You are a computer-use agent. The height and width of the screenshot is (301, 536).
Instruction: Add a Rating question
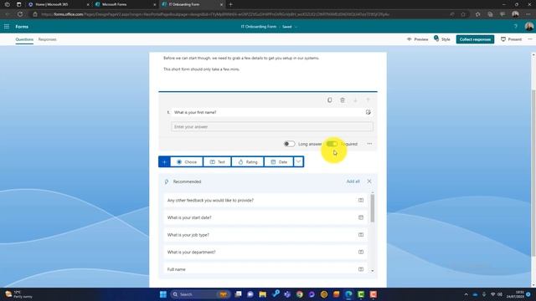(x=248, y=161)
